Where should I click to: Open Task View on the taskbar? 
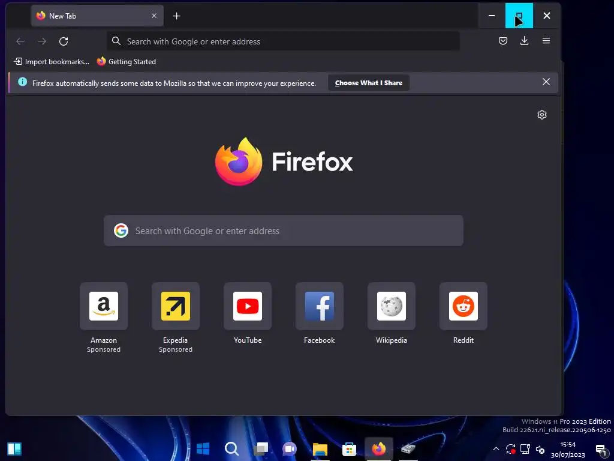point(261,448)
